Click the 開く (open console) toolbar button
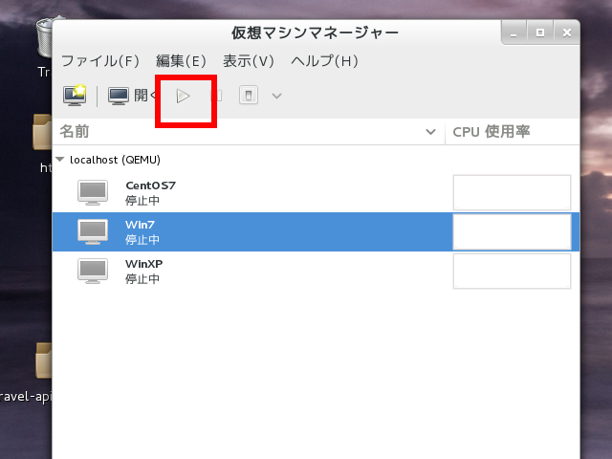612x459 pixels. (x=131, y=96)
